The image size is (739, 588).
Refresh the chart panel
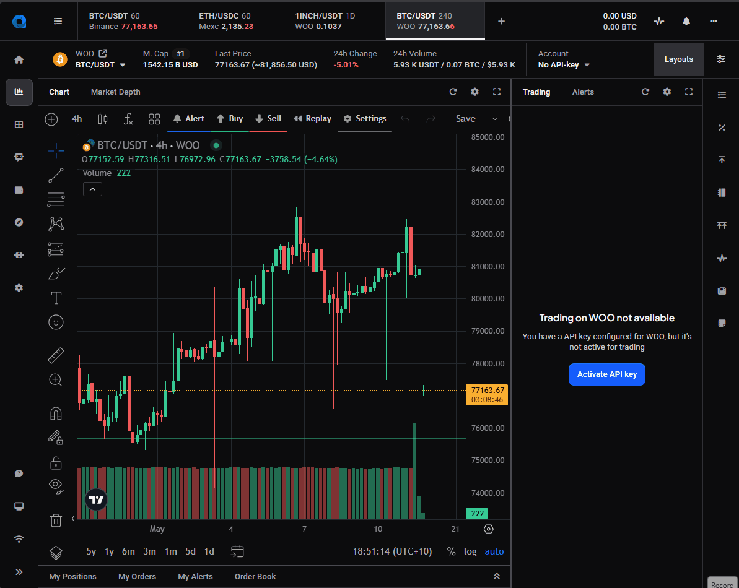(x=453, y=92)
